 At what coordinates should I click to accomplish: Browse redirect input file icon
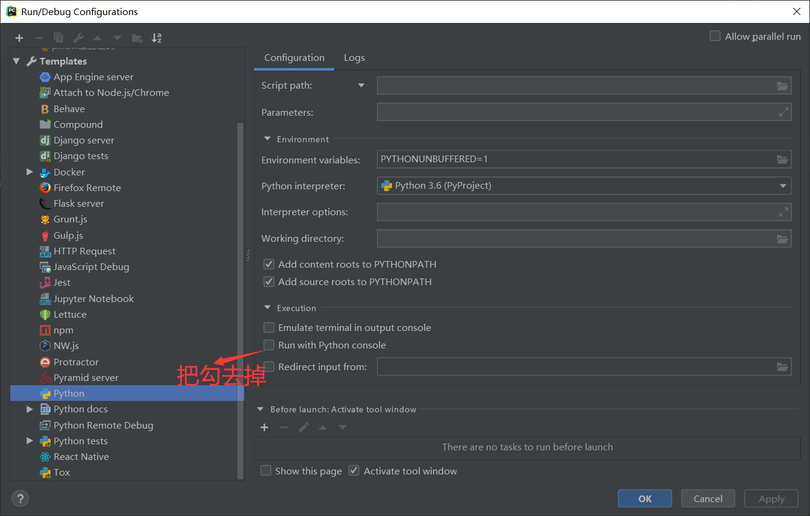tap(782, 367)
